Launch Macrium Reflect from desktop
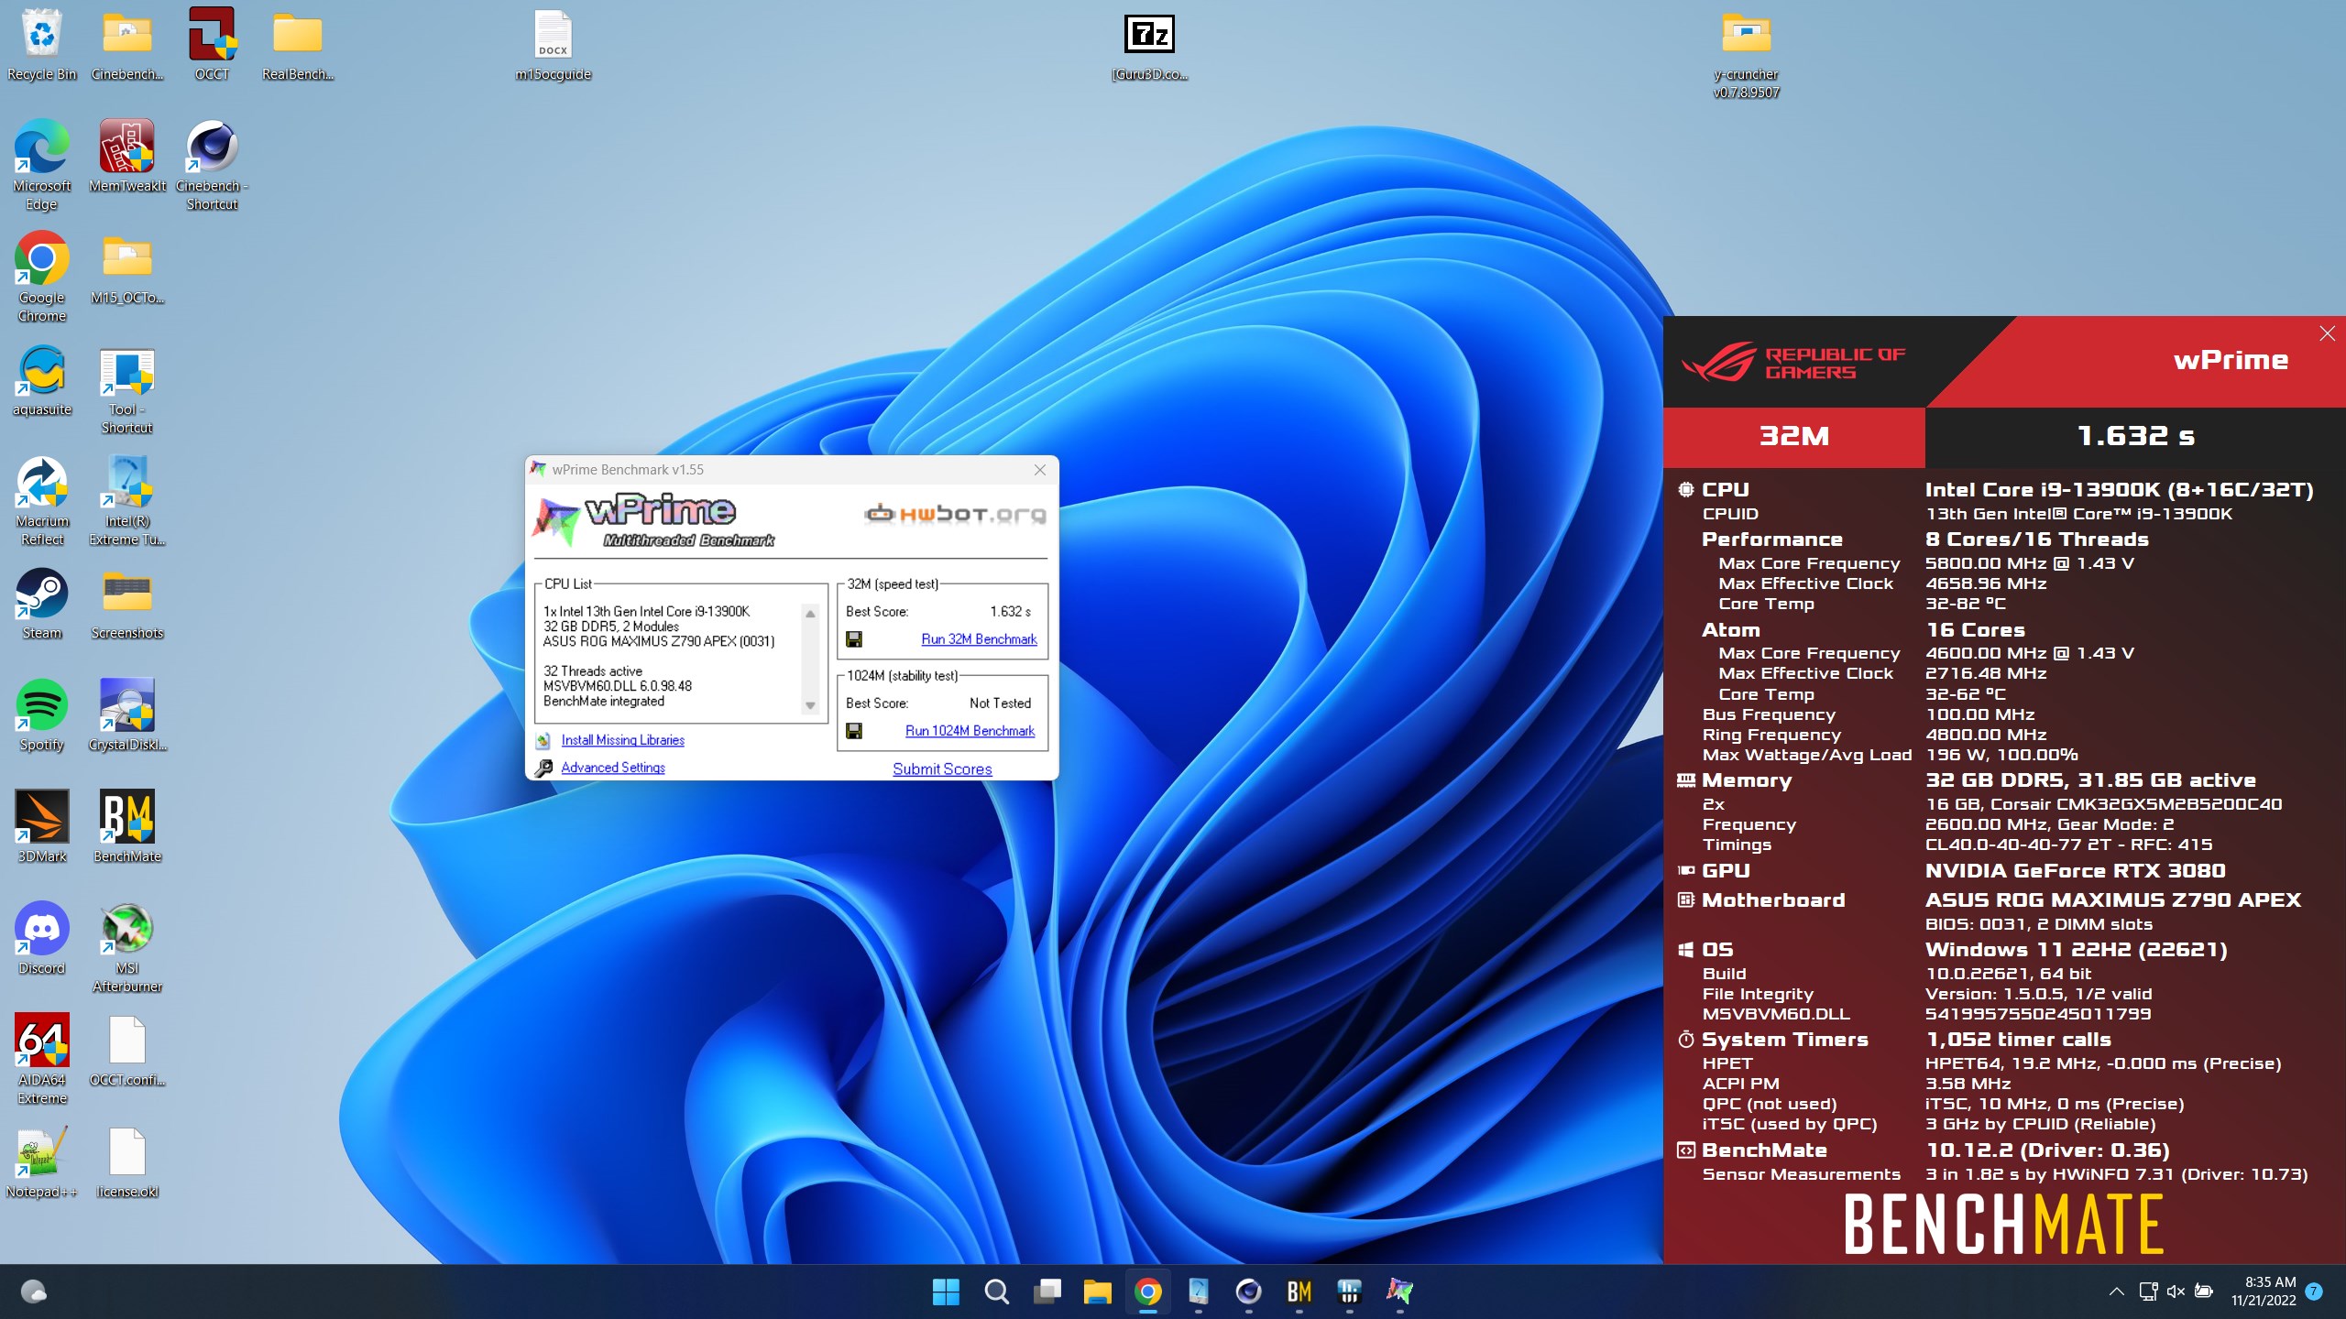Viewport: 2346px width, 1319px height. pos(42,500)
